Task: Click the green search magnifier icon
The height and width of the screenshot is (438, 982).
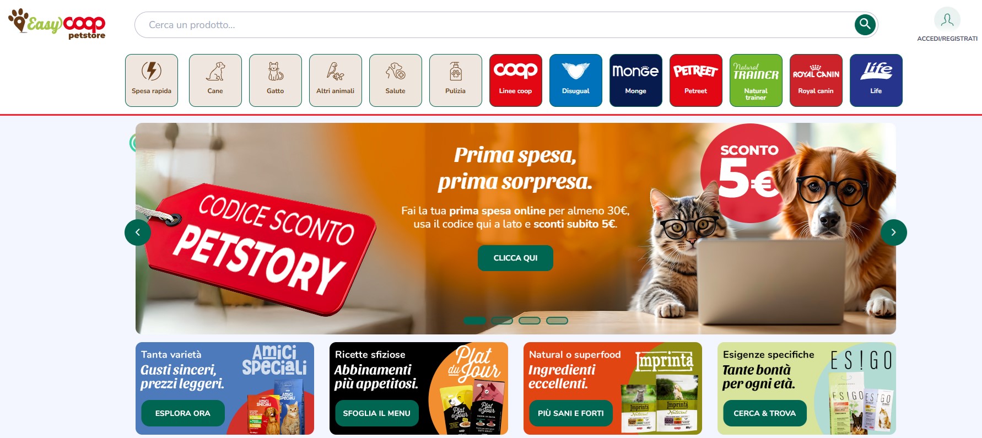Action: pyautogui.click(x=865, y=24)
